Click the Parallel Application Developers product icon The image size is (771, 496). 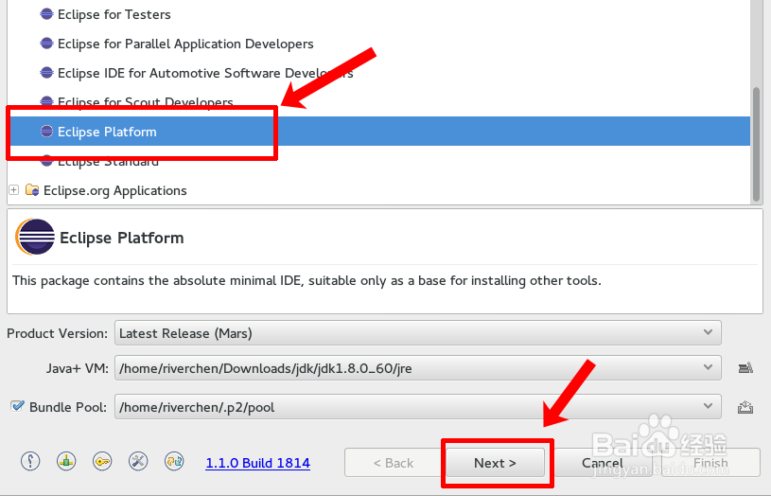click(46, 44)
